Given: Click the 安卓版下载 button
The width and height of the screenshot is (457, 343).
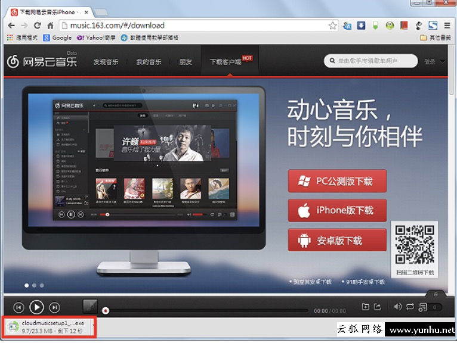Looking at the screenshot, I should [337, 240].
